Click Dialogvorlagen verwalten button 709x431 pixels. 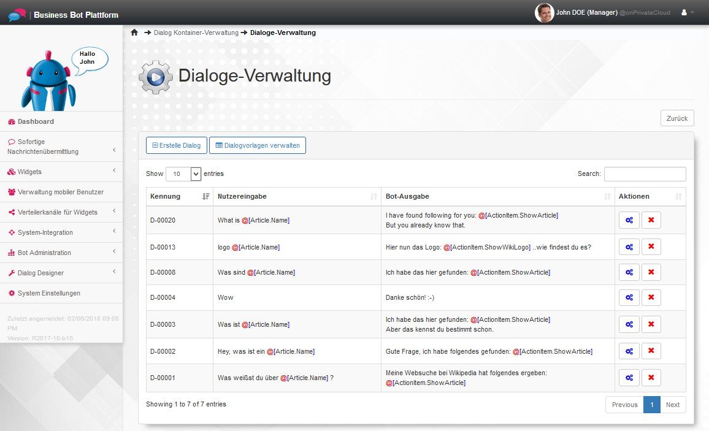pyautogui.click(x=257, y=145)
